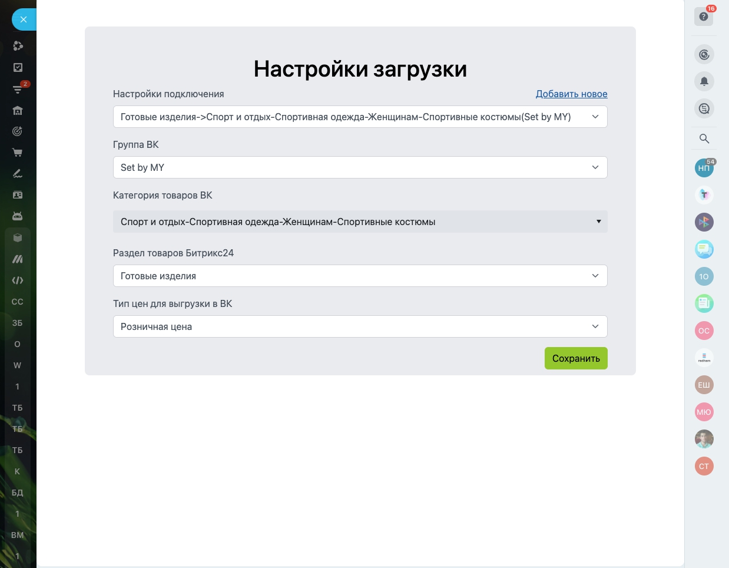Image resolution: width=729 pixels, height=568 pixels.
Task: Open the СТ chat avatar
Action: (704, 466)
